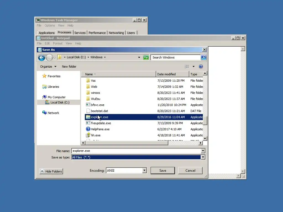This screenshot has width=283, height=212.
Task: Click the Libraries icon in sidebar
Action: pos(44,86)
